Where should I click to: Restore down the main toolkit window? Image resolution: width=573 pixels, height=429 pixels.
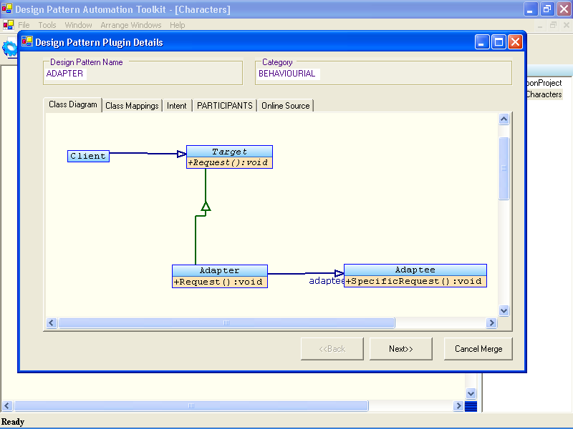[547, 9]
